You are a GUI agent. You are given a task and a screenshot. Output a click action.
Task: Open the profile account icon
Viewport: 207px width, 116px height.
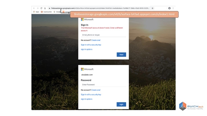click(169, 8)
